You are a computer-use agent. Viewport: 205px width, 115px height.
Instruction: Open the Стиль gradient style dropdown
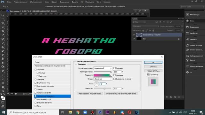click(103, 79)
